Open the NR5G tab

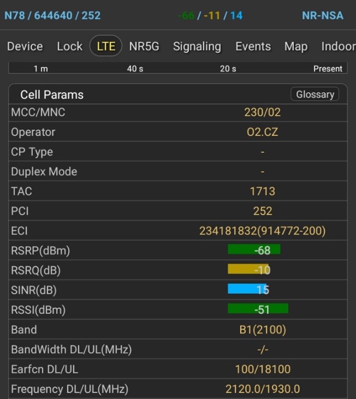(x=144, y=46)
